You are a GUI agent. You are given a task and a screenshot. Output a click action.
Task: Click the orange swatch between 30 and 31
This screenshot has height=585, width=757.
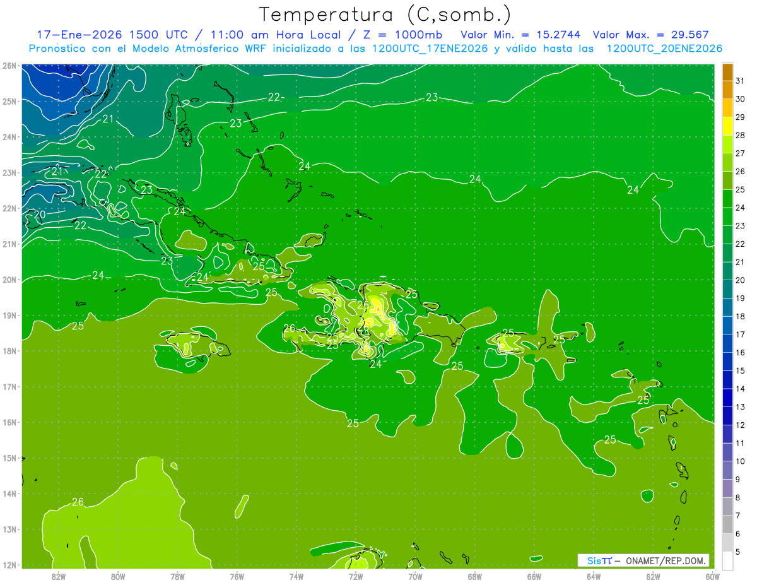click(x=727, y=90)
